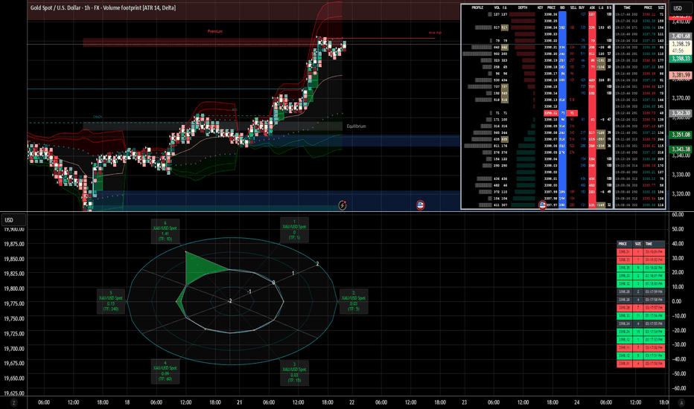Click the radar label with TF: 1D
This screenshot has height=409, width=694.
tap(165, 231)
